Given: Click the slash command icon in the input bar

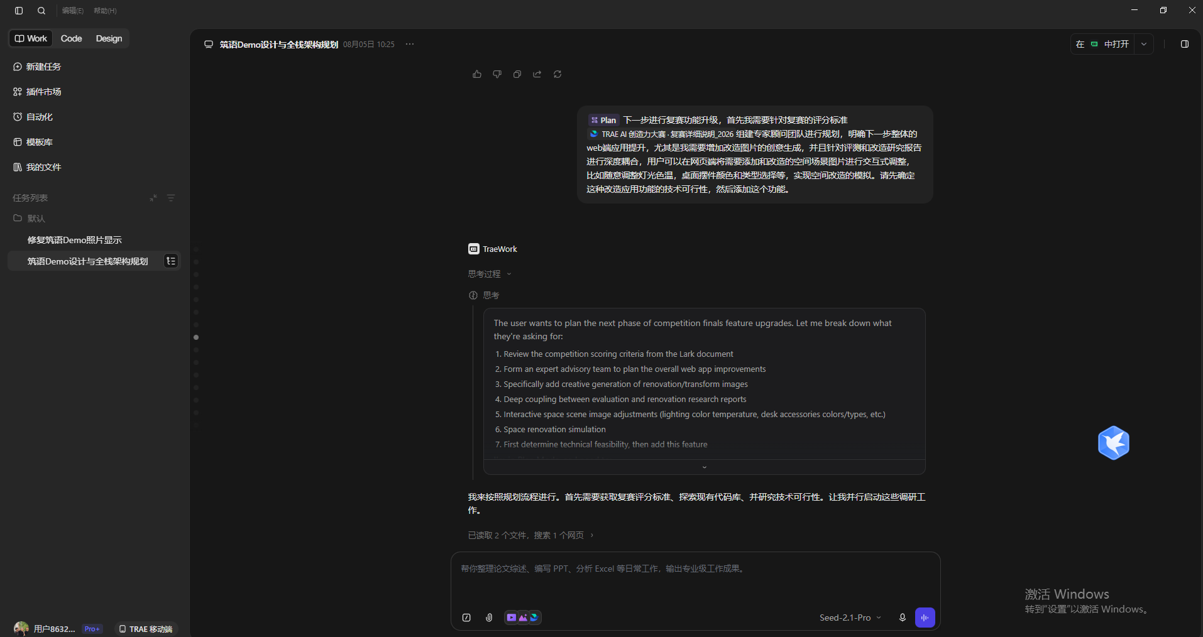Looking at the screenshot, I should (x=466, y=618).
